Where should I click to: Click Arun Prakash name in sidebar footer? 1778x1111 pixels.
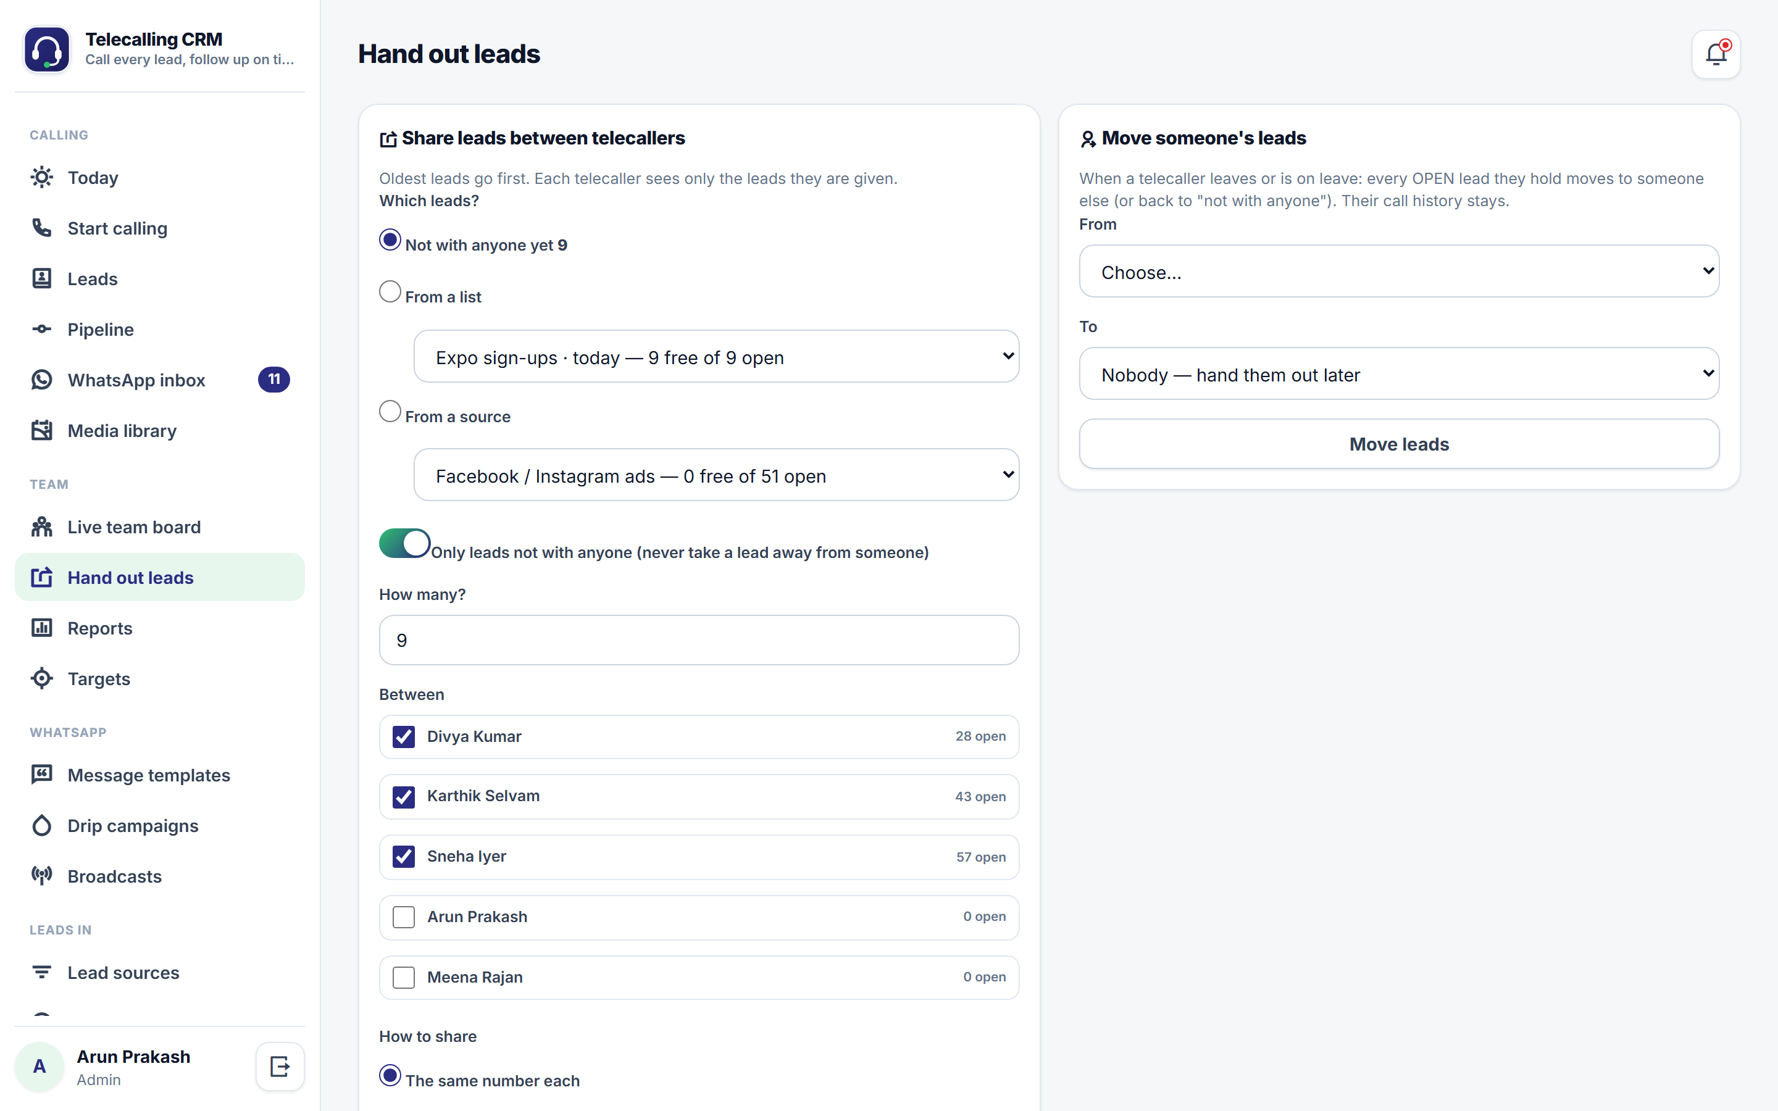tap(134, 1056)
